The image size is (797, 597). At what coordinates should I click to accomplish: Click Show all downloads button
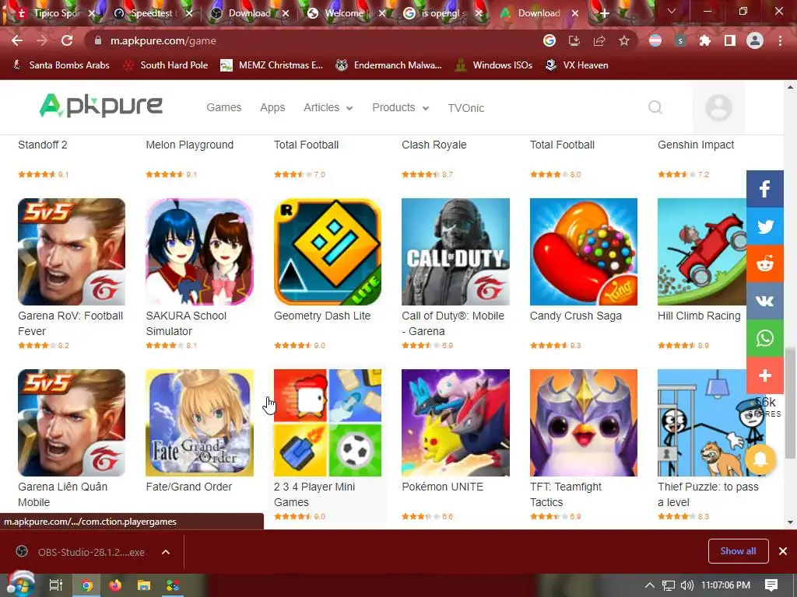738,551
